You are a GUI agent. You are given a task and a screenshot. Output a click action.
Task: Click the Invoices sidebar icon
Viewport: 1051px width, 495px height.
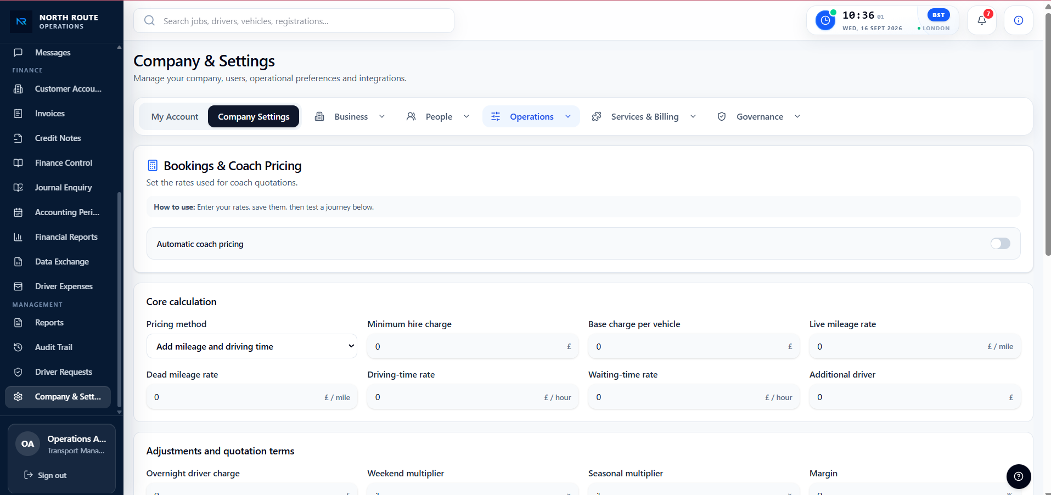point(18,114)
